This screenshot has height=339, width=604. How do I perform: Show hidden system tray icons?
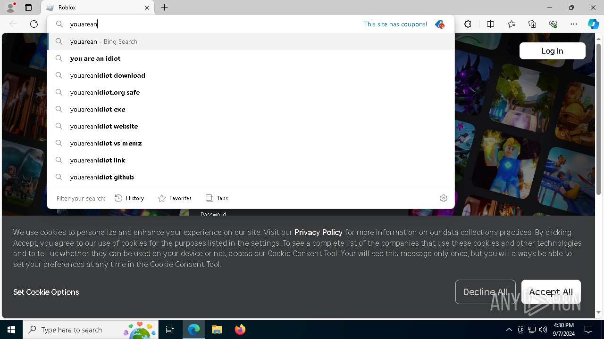coord(509,330)
